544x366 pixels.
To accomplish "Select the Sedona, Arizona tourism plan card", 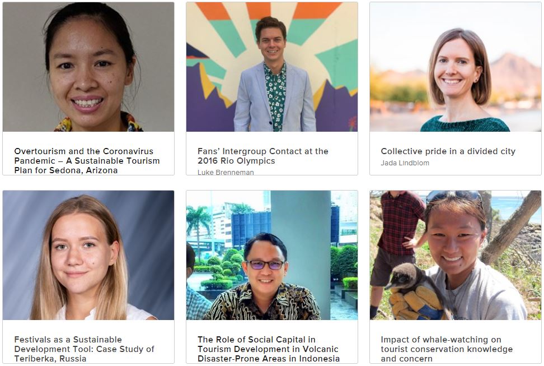I will point(88,89).
